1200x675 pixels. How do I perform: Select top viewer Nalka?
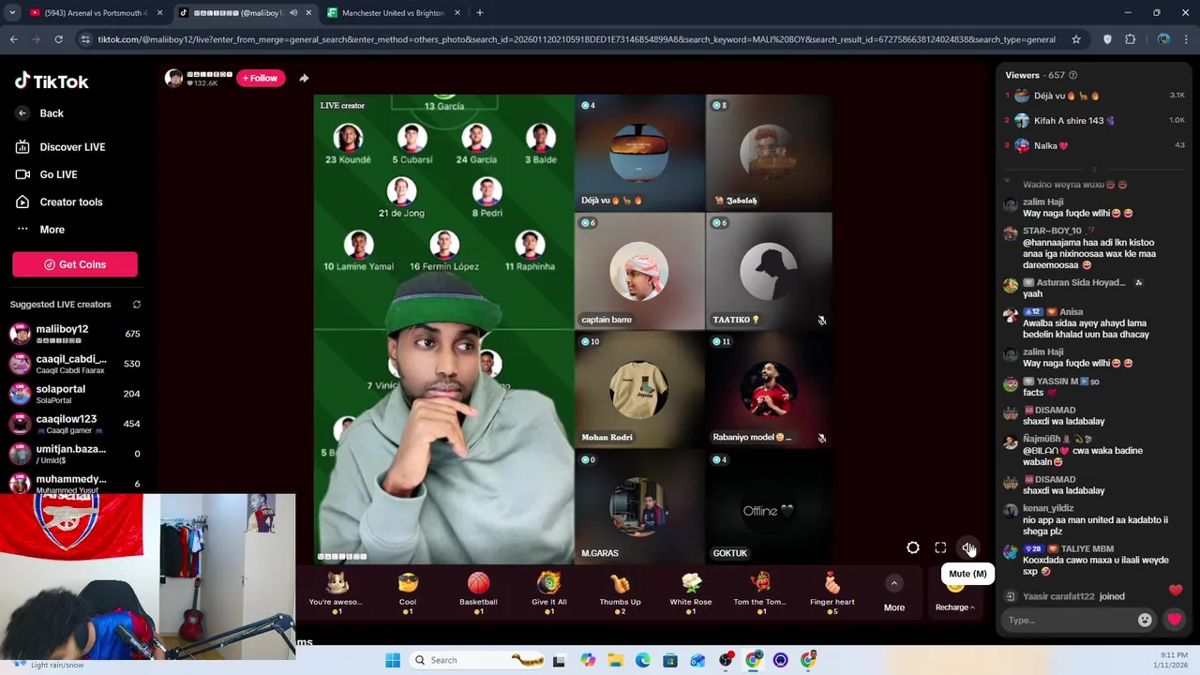(x=1095, y=145)
